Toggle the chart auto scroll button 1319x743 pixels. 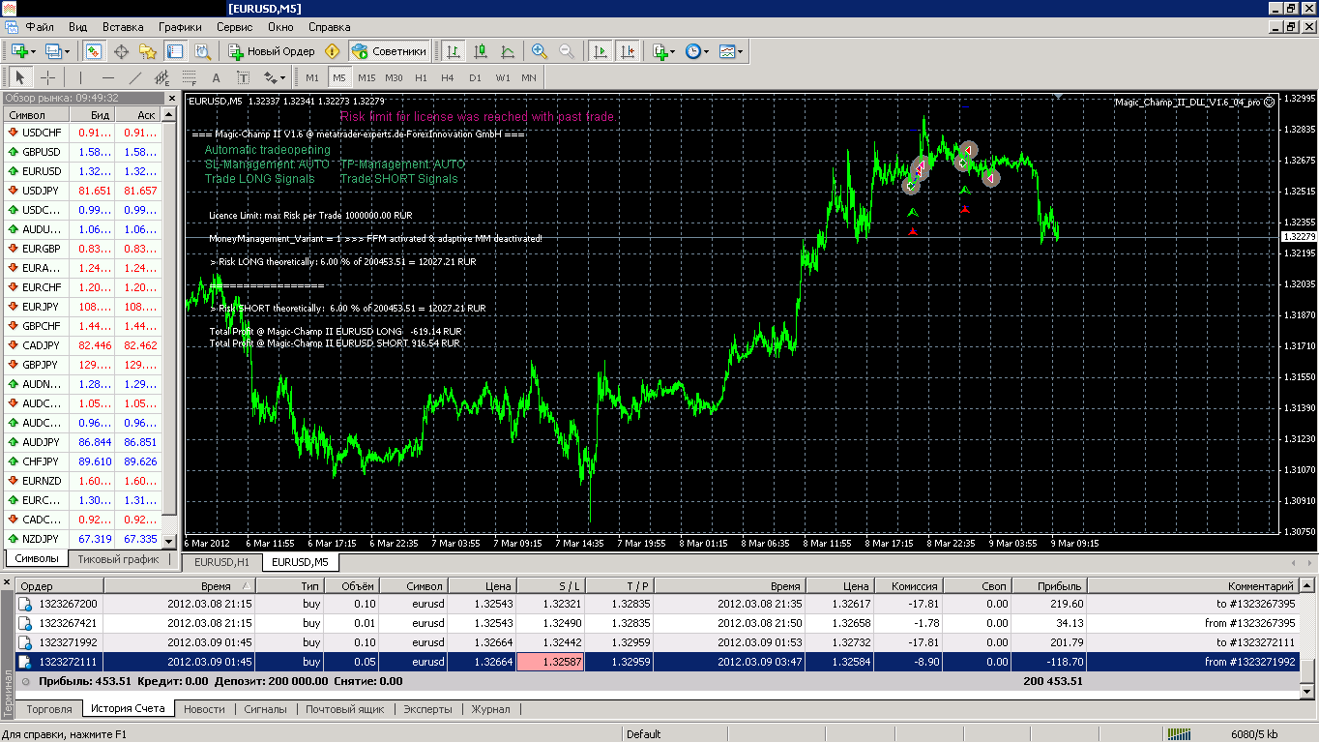[x=601, y=51]
